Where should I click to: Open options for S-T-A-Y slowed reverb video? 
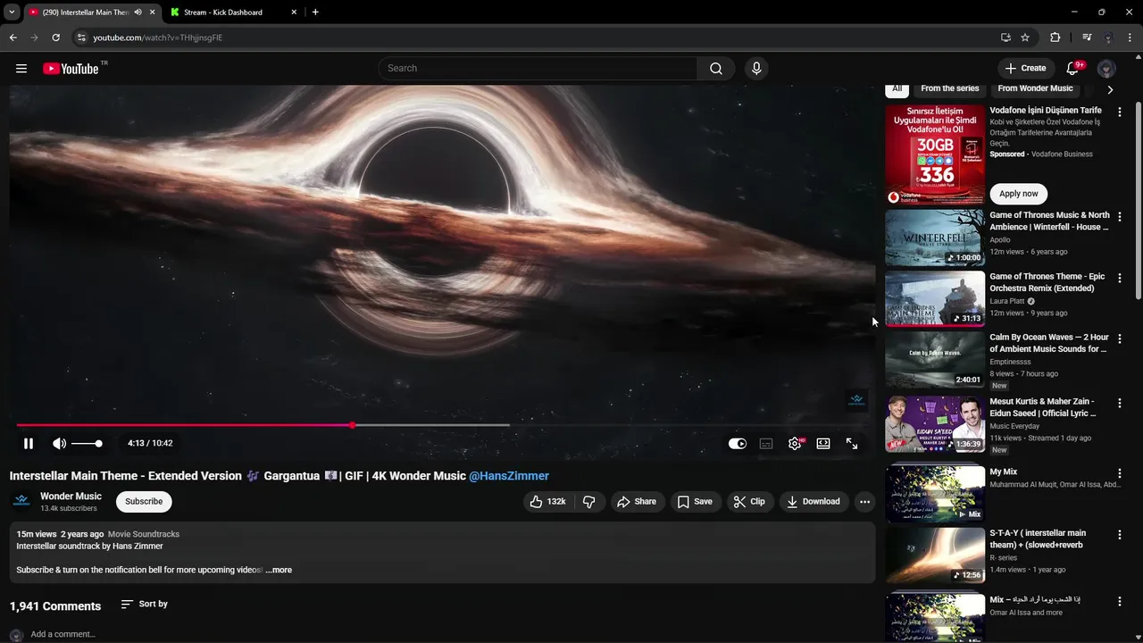[x=1120, y=535]
